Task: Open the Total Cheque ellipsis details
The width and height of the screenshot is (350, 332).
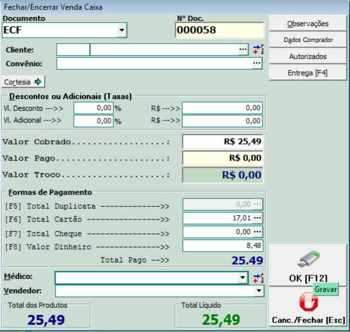Action: click(257, 232)
